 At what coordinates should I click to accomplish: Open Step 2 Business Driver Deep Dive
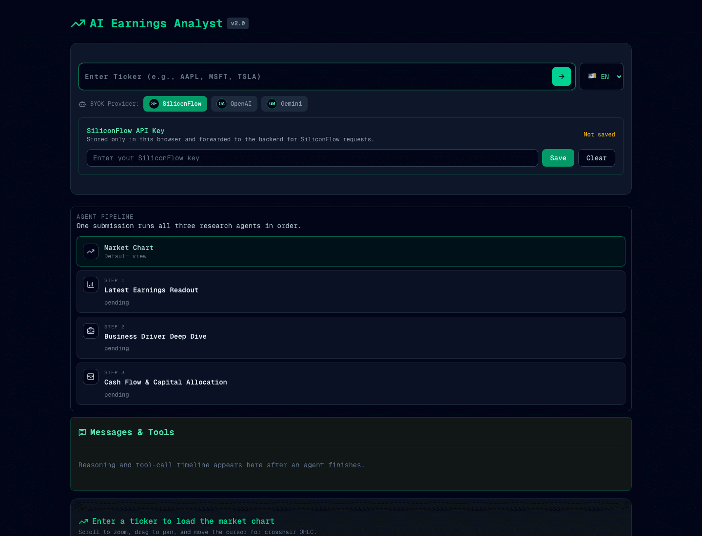pos(351,338)
